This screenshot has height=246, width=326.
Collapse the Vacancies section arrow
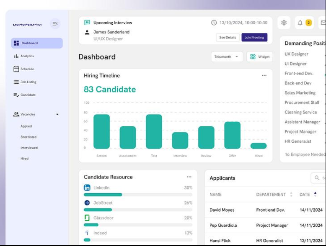click(x=57, y=114)
